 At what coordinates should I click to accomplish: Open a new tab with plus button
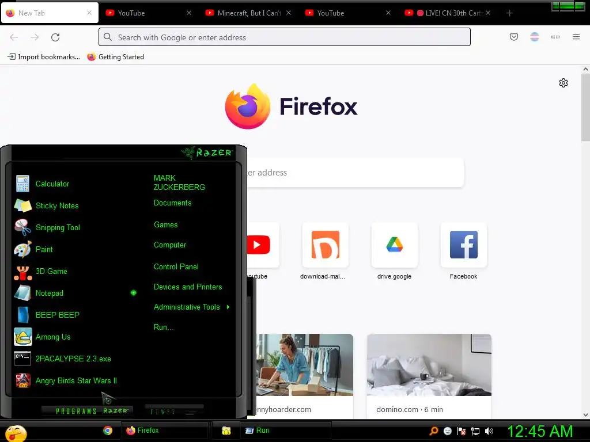click(x=509, y=13)
